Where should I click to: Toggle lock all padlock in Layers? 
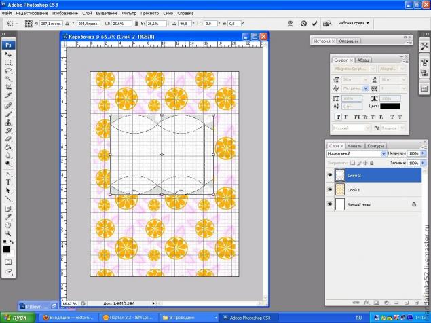pyautogui.click(x=372, y=163)
